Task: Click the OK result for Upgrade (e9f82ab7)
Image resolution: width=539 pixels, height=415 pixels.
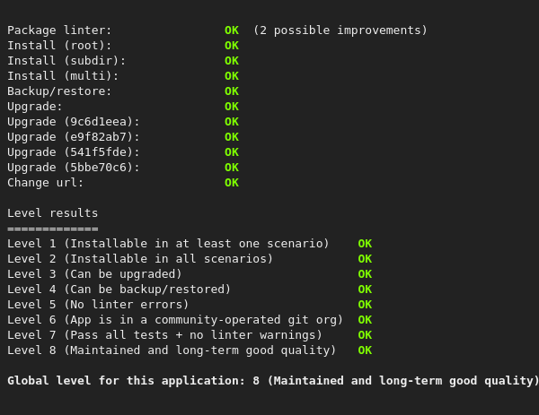Action: [x=232, y=137]
